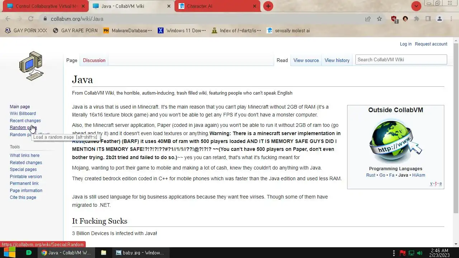
Task: Open the green app icon on taskbar
Action: [29, 253]
